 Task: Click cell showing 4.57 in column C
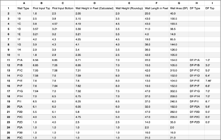tap(63, 24)
